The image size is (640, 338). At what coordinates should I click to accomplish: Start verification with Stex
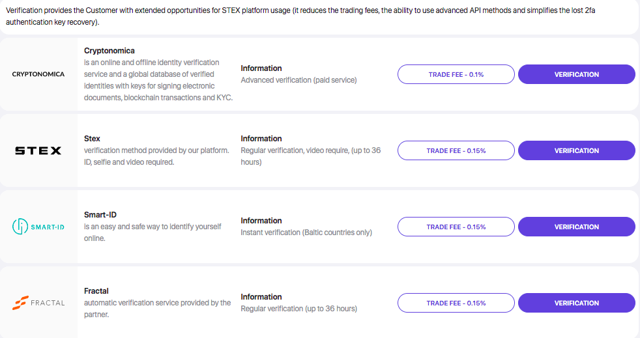[576, 150]
